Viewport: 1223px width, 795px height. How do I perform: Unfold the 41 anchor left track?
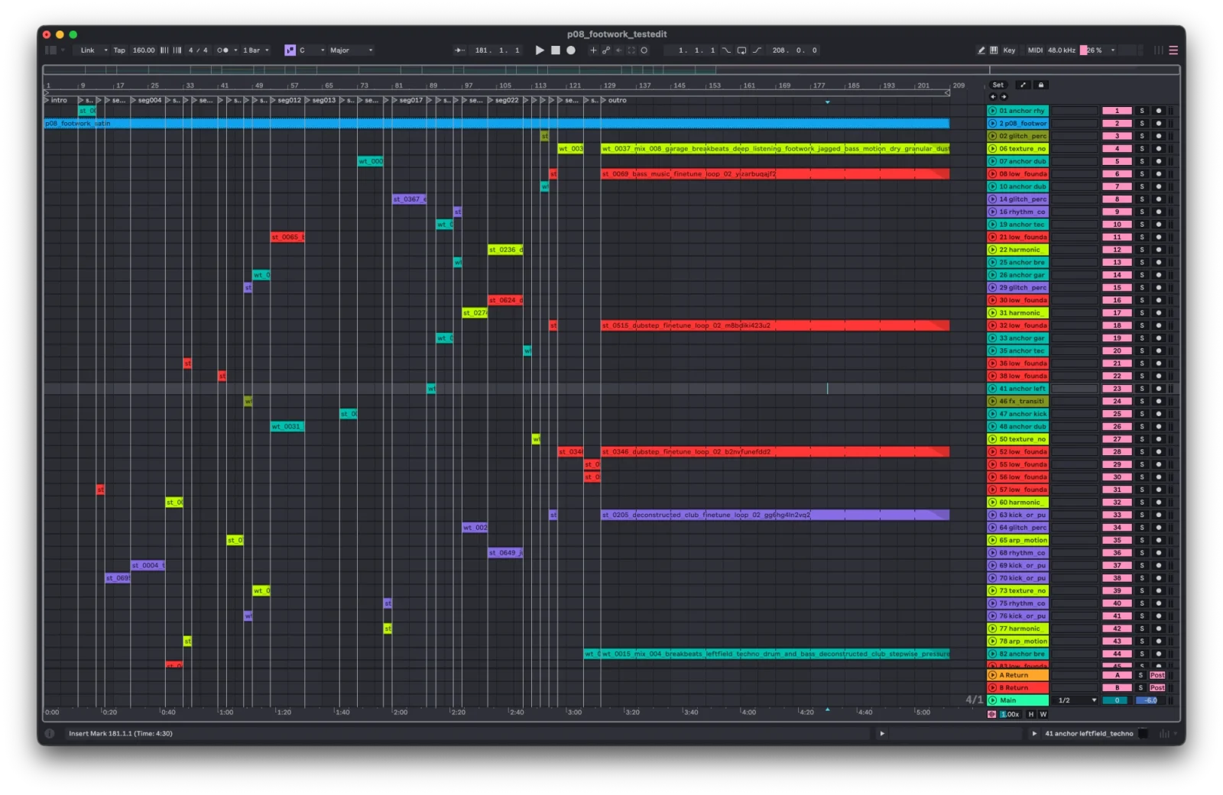pos(992,389)
